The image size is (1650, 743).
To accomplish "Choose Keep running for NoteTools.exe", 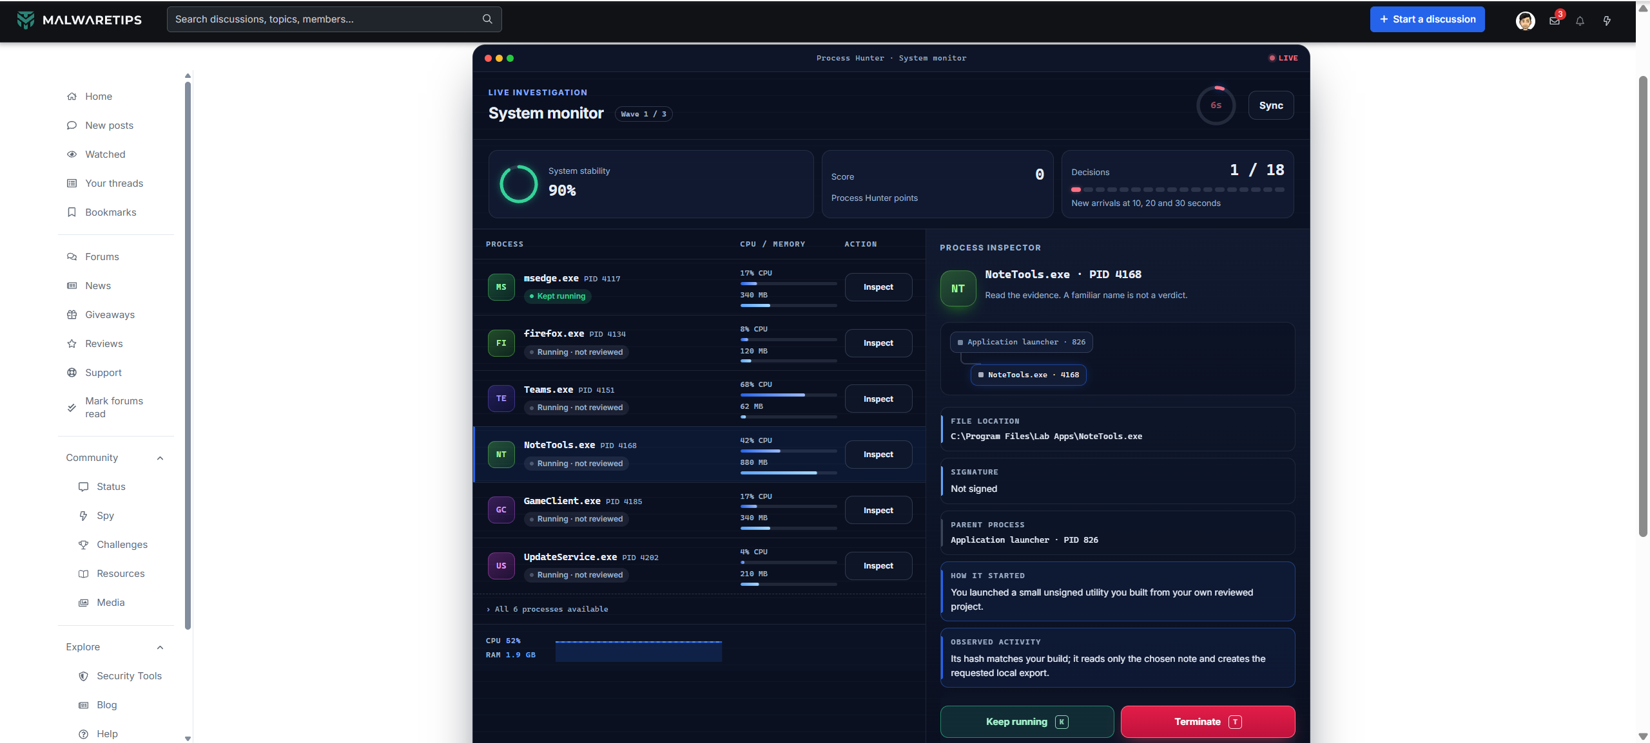I will point(1027,722).
